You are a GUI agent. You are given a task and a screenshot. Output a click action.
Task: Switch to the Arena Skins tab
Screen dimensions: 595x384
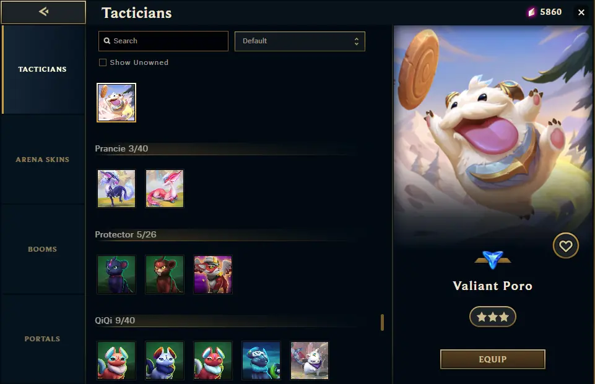43,160
